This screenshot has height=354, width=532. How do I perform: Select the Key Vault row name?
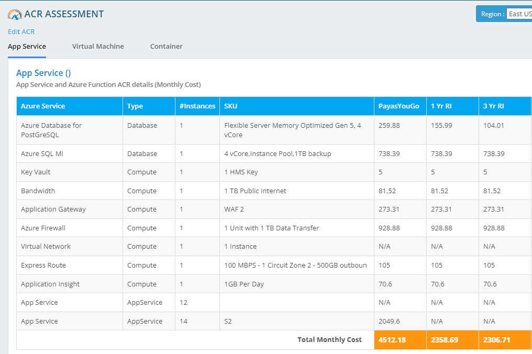[x=36, y=172]
